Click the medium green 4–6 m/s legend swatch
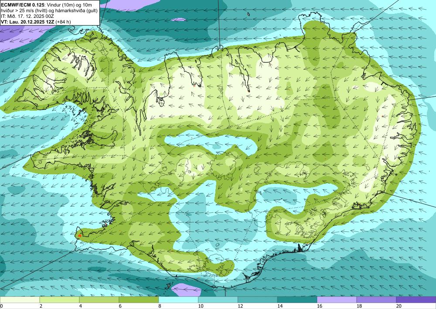Screen dimensions: 436x309 (99, 299)
